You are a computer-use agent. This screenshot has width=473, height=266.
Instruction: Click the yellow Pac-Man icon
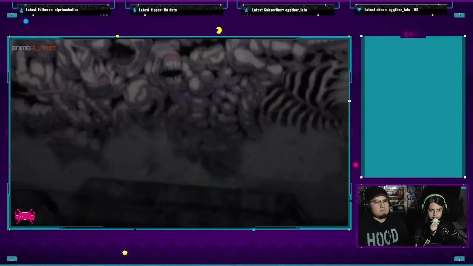point(219,30)
